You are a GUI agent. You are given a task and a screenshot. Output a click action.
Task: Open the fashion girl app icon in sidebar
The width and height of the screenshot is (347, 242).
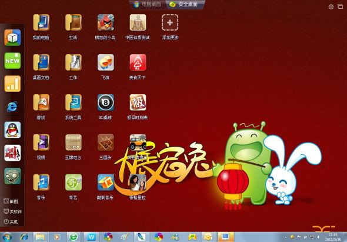[12, 153]
